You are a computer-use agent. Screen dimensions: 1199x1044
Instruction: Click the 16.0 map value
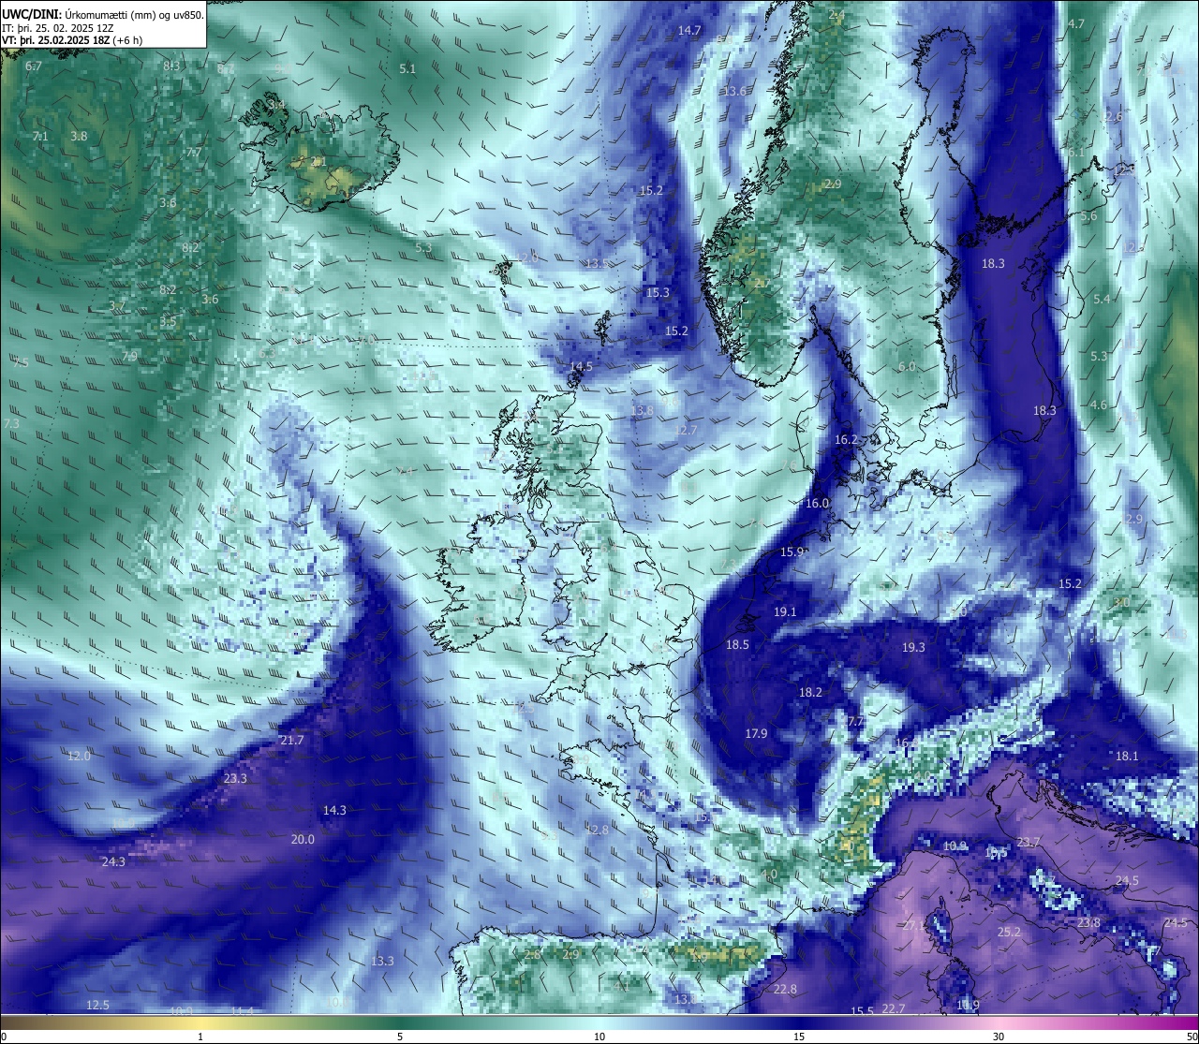pyautogui.click(x=818, y=503)
